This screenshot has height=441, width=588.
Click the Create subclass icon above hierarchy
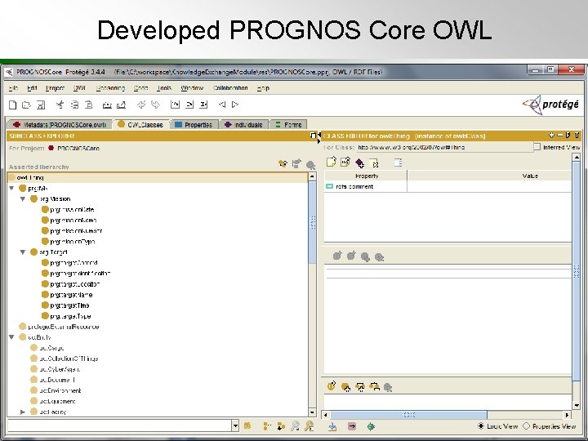(x=283, y=163)
